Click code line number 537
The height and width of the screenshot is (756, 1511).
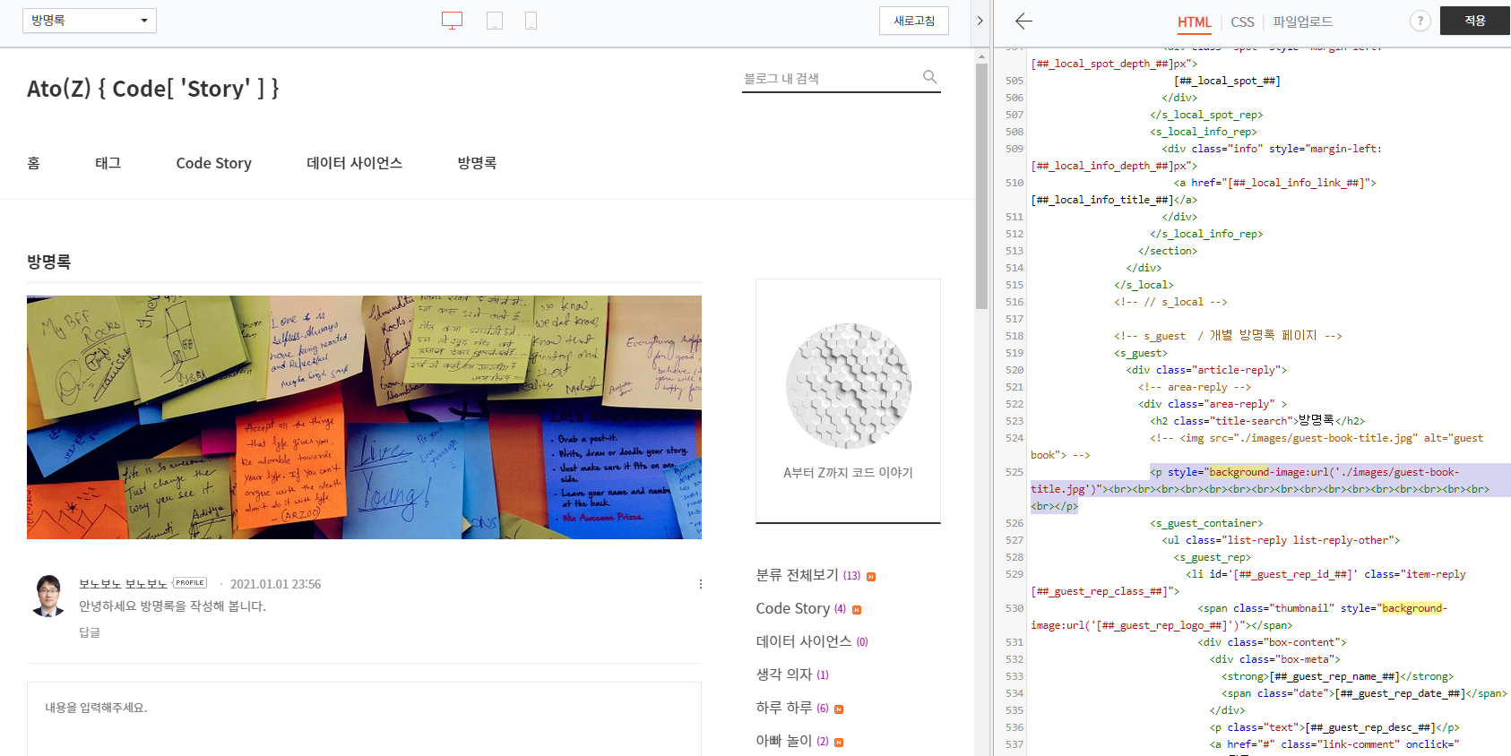point(1014,744)
